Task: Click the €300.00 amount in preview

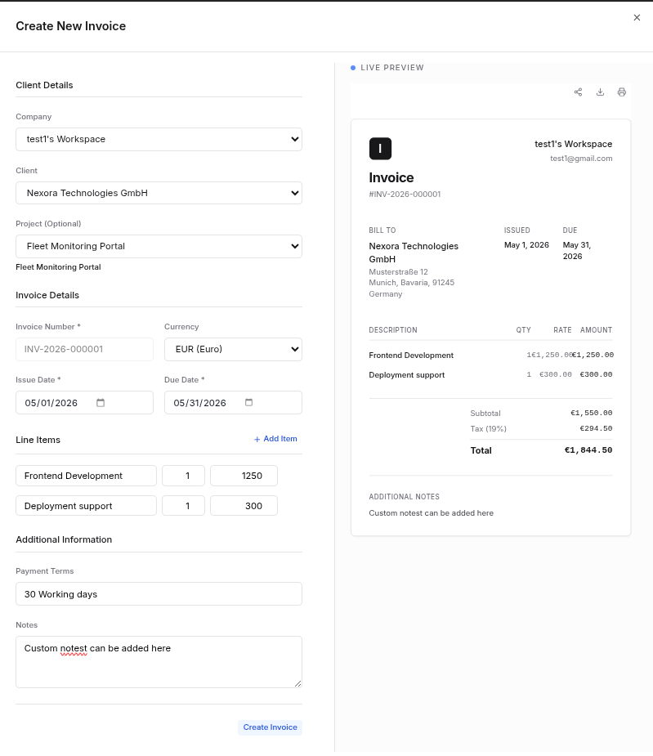Action: point(596,374)
